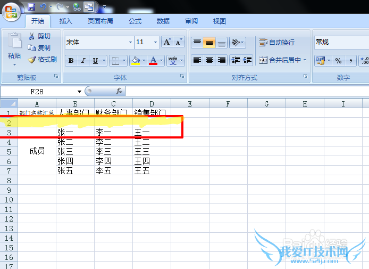Expand paste options arrow under 粘贴
The image size is (369, 269).
pyautogui.click(x=14, y=64)
